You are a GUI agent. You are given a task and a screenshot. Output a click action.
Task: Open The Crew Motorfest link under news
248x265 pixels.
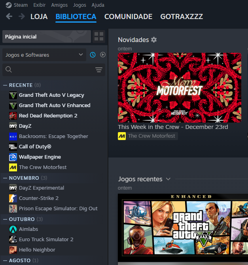pyautogui.click(x=151, y=136)
